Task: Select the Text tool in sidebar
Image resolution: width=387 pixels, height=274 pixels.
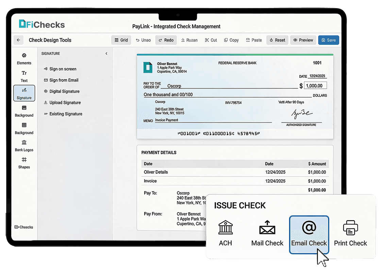Action: coord(24,76)
